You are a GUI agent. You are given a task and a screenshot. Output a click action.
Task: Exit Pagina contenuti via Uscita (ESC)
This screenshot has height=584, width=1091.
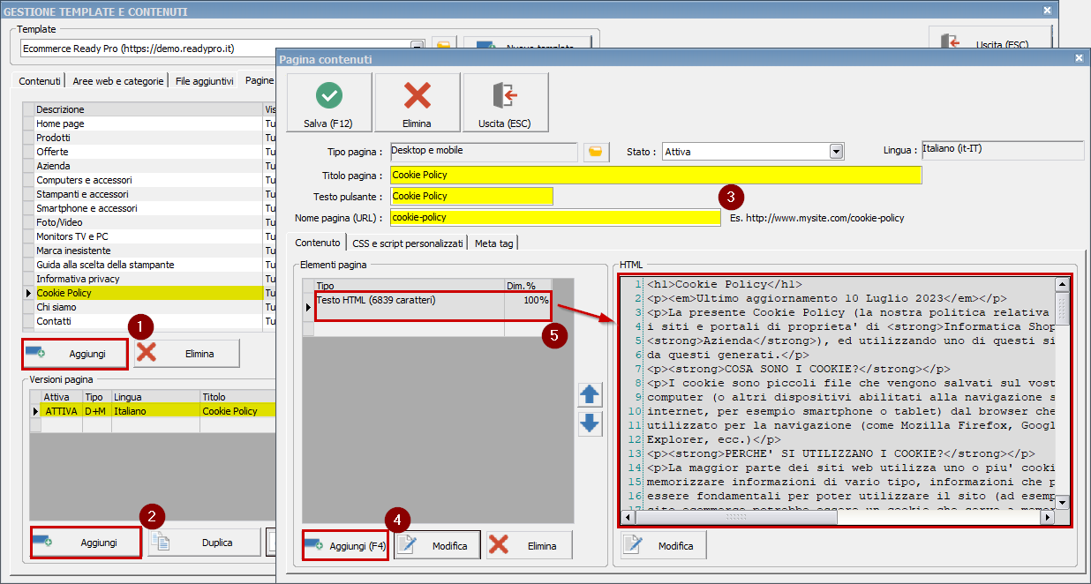pos(505,102)
